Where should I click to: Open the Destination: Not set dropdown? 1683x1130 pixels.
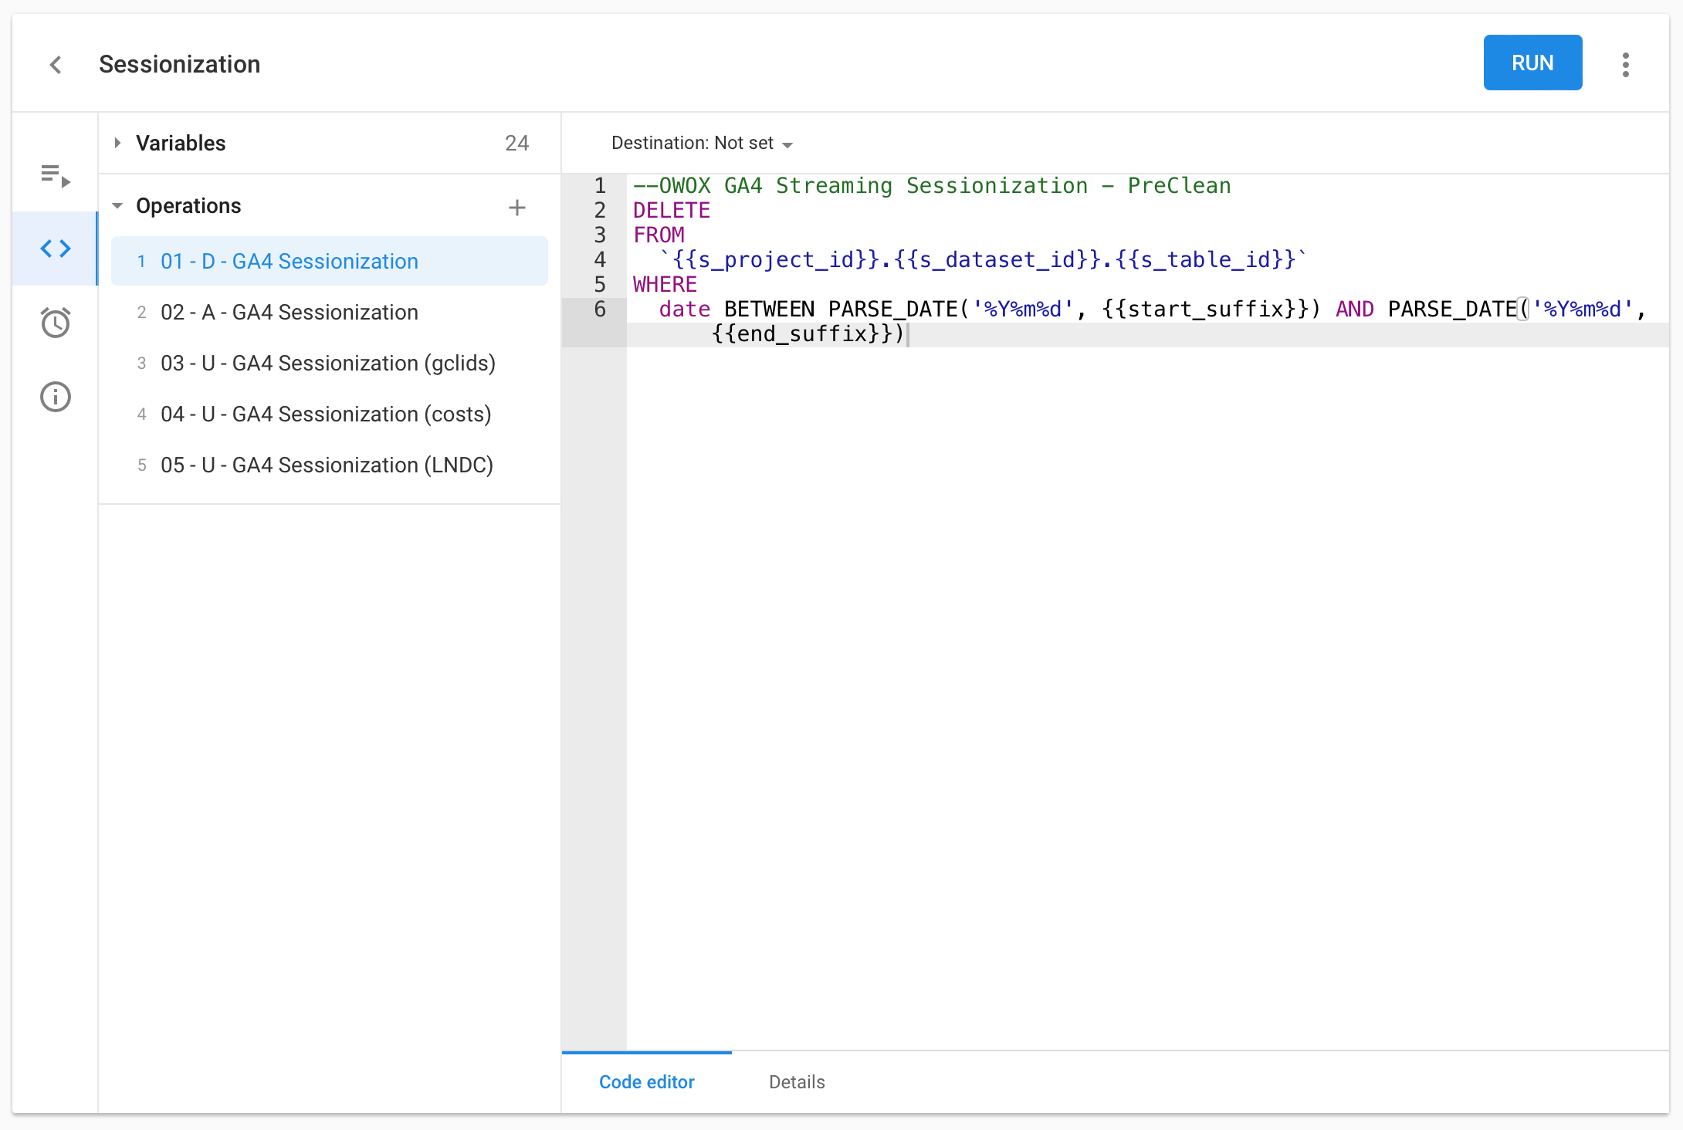[x=702, y=144]
